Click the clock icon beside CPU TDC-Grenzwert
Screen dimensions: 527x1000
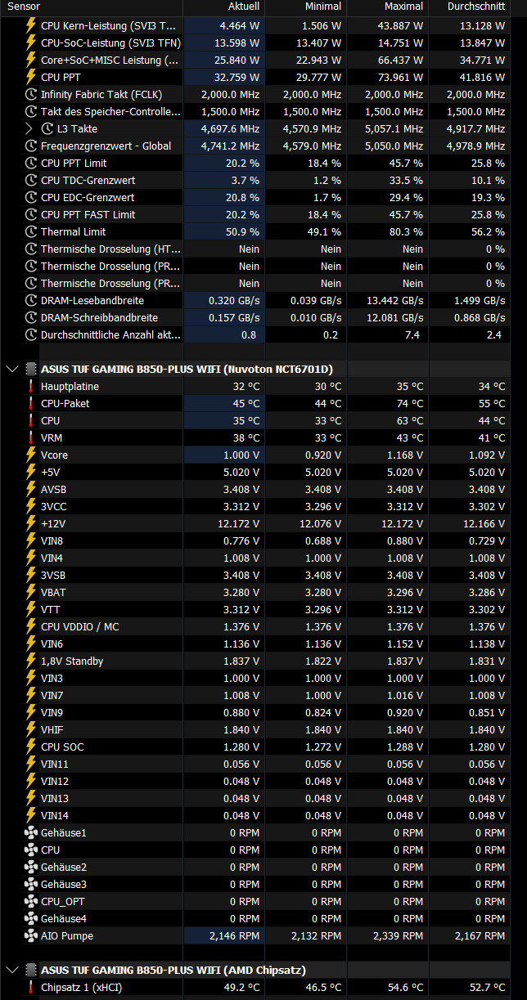click(31, 180)
